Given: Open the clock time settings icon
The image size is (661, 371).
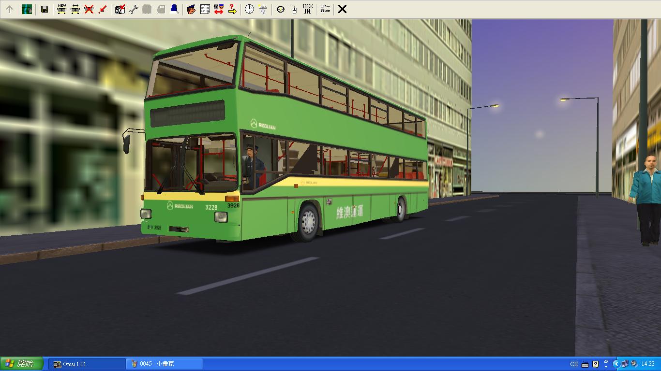Looking at the screenshot, I should coord(249,9).
